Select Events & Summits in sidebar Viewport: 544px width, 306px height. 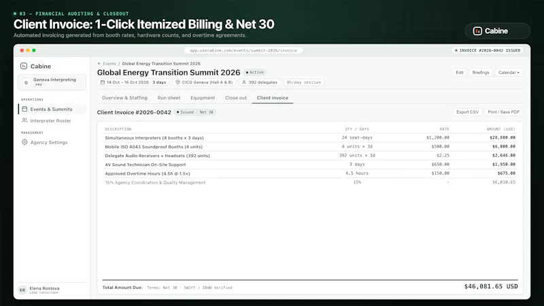coord(52,109)
